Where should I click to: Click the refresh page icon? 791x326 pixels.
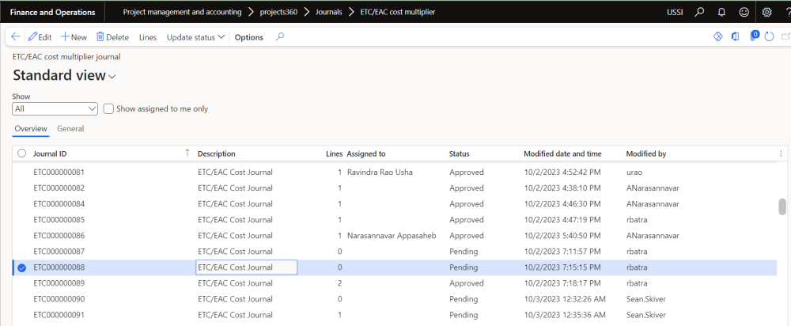(770, 37)
